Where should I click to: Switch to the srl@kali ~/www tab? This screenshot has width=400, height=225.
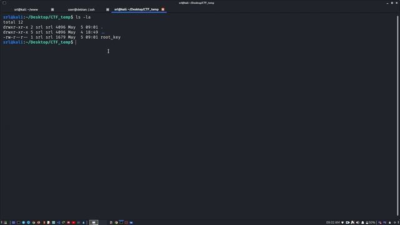coord(26,9)
